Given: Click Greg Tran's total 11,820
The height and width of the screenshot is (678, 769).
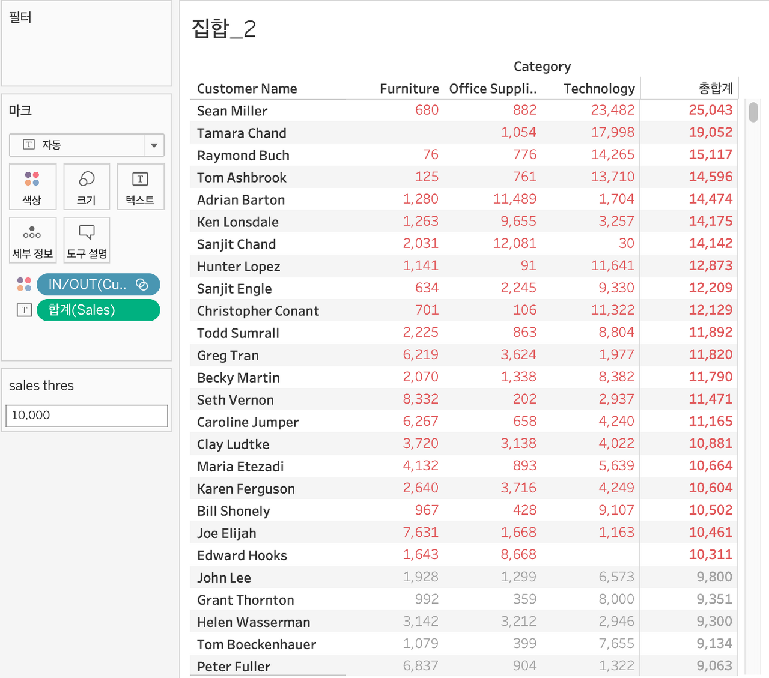Looking at the screenshot, I should [711, 354].
